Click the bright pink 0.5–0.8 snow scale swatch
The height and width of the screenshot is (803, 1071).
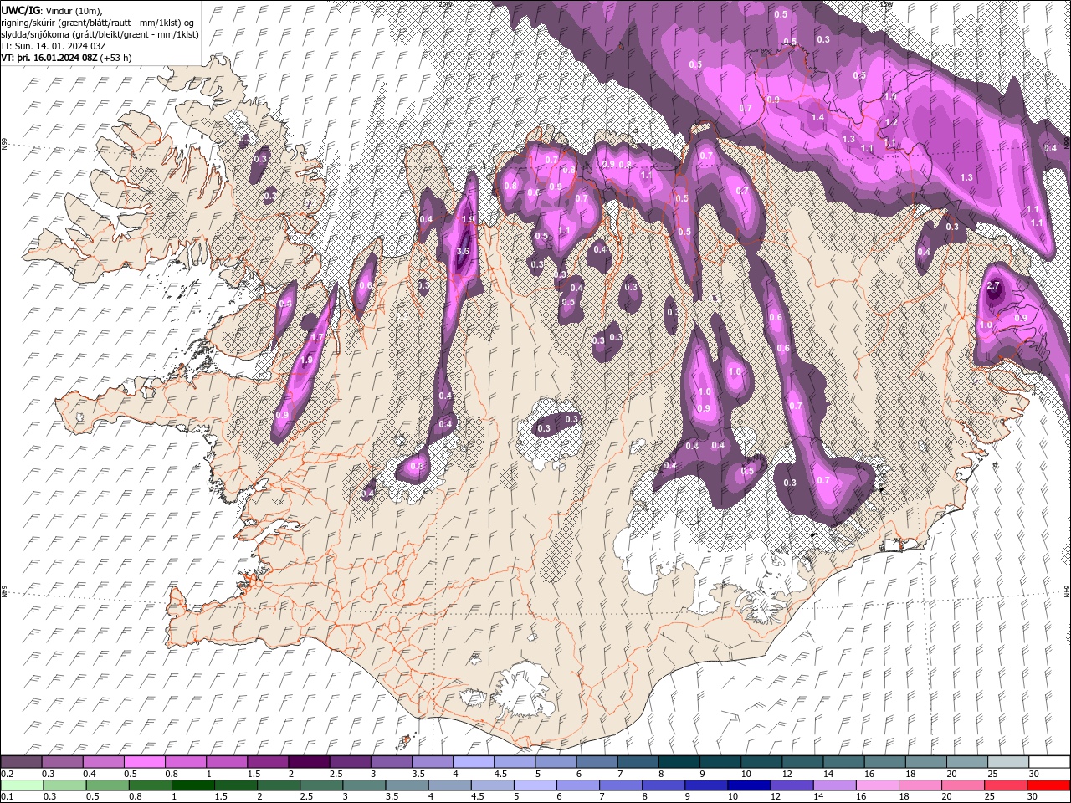point(144,762)
